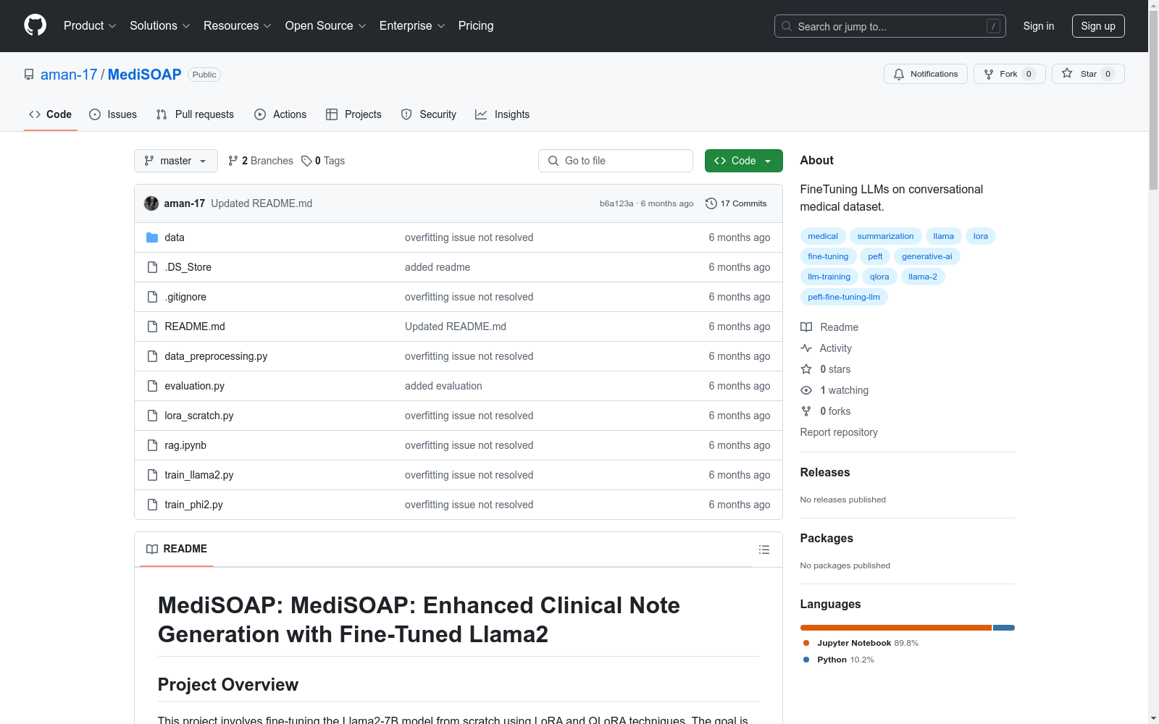Viewport: 1159px width, 724px height.
Task: Click the Go to file input
Action: point(616,161)
